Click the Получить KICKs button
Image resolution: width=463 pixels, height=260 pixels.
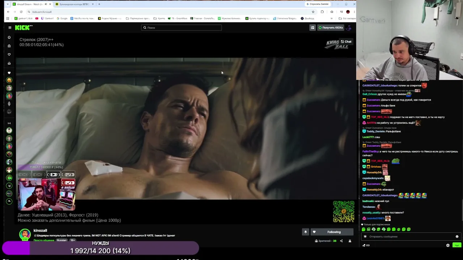pyautogui.click(x=330, y=27)
